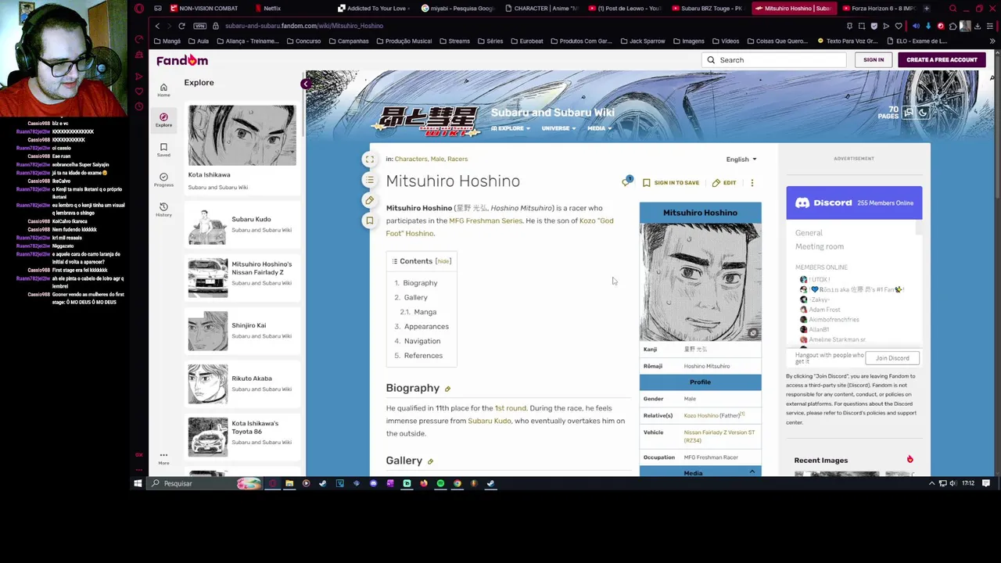Expand the image icon in infobox portrait
The width and height of the screenshot is (1001, 563).
pyautogui.click(x=752, y=334)
